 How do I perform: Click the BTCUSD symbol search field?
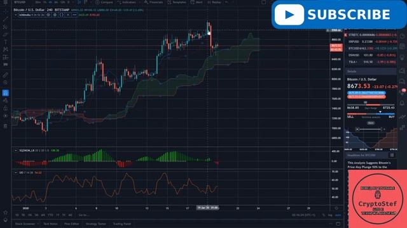[20, 2]
